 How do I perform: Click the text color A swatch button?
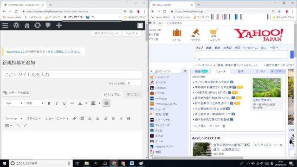pyautogui.click(x=80, y=103)
